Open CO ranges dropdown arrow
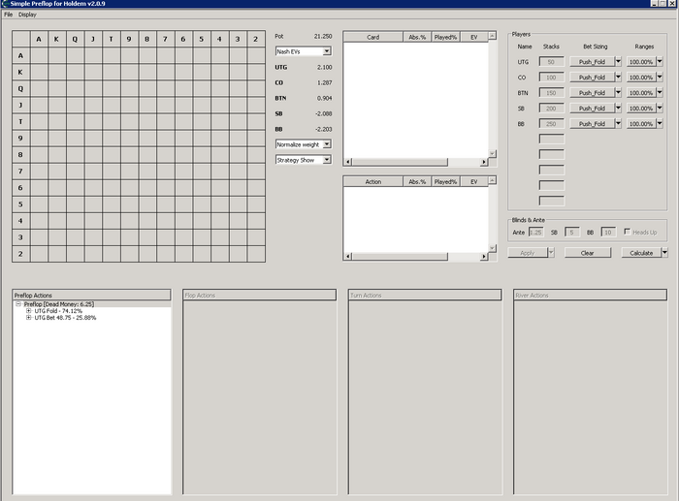The width and height of the screenshot is (679, 501). point(660,77)
